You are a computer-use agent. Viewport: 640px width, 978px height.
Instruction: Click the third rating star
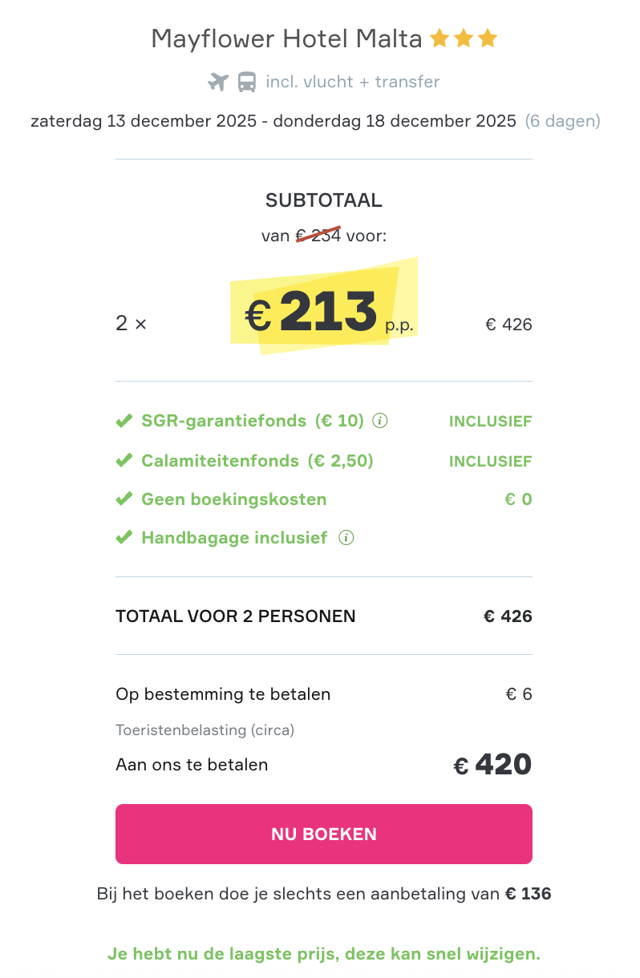click(x=488, y=37)
